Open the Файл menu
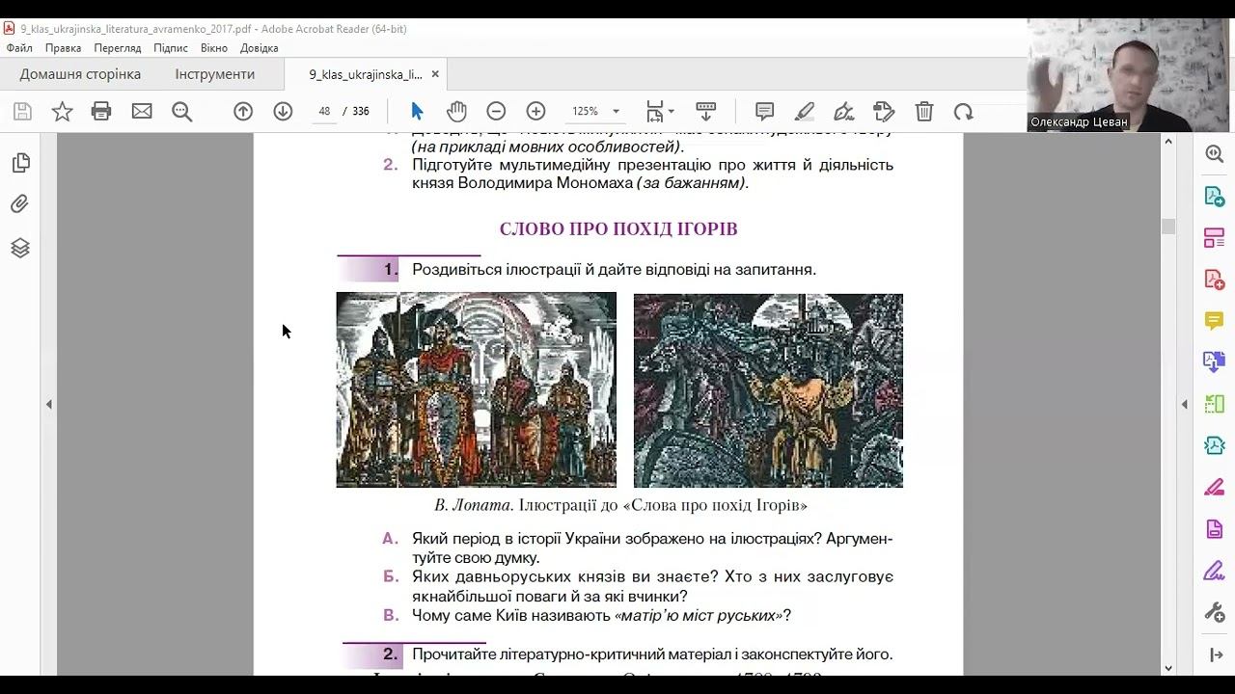 [x=19, y=48]
